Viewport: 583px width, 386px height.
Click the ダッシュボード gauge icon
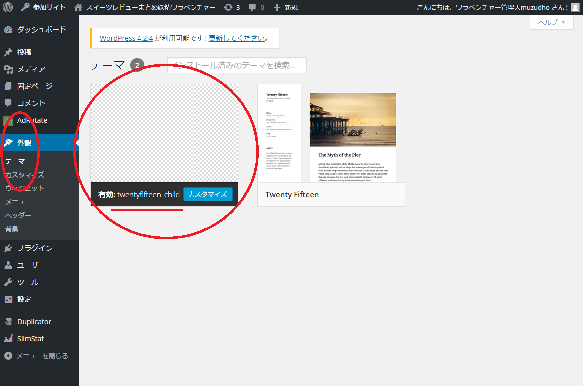pyautogui.click(x=8, y=30)
